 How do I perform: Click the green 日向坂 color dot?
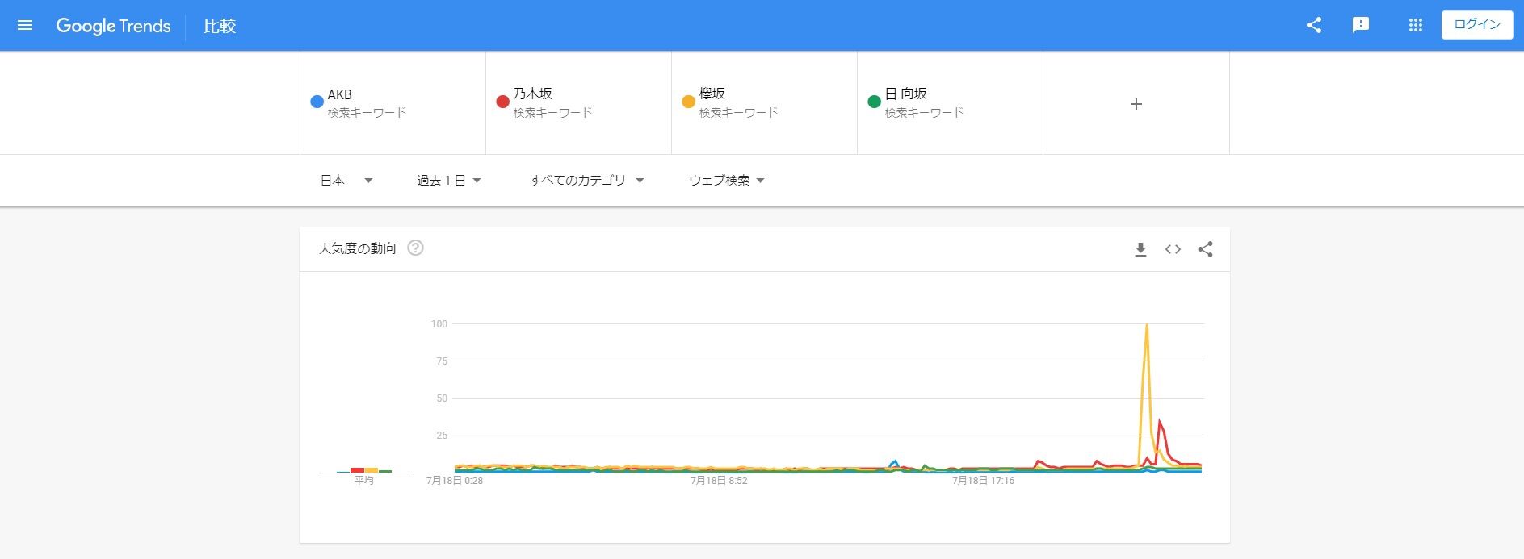click(x=874, y=102)
